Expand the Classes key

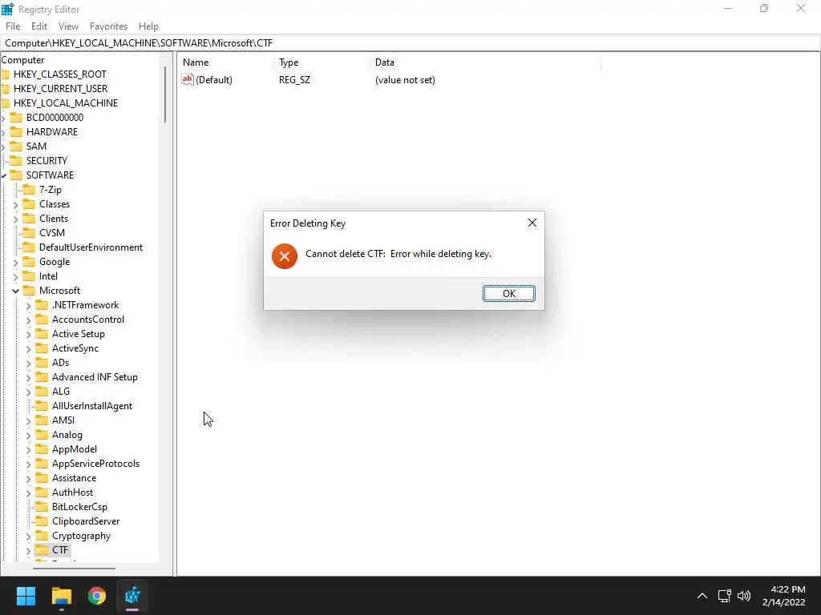tap(16, 204)
